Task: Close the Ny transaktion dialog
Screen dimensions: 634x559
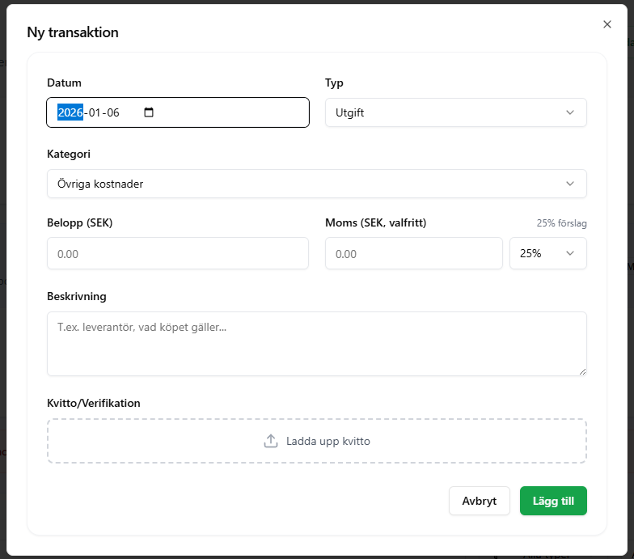Action: pos(607,24)
